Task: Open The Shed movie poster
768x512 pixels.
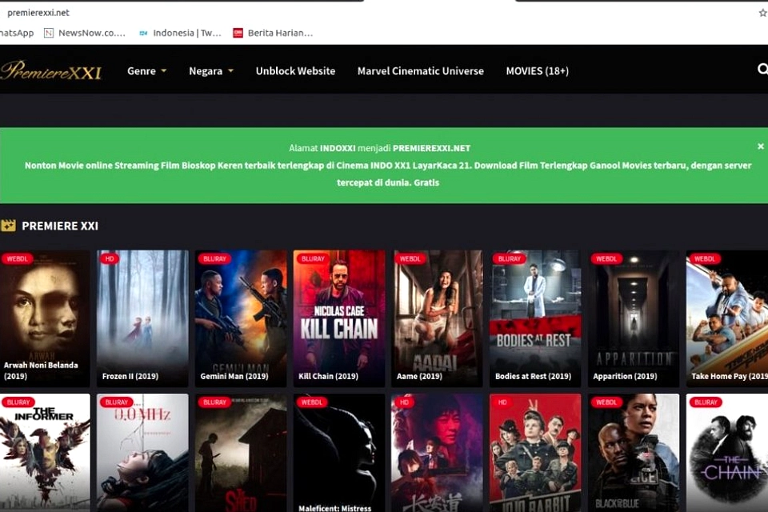Action: pyautogui.click(x=241, y=453)
